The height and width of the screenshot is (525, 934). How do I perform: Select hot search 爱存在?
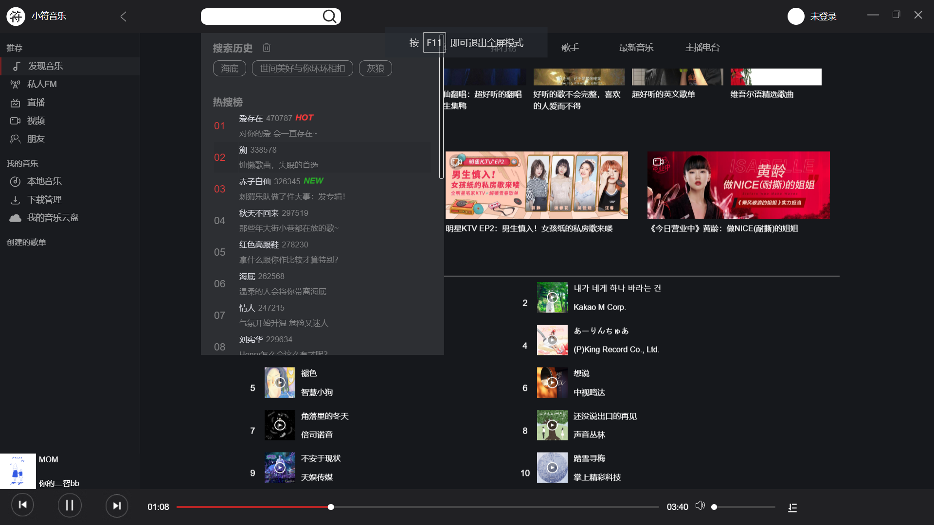[x=323, y=126]
